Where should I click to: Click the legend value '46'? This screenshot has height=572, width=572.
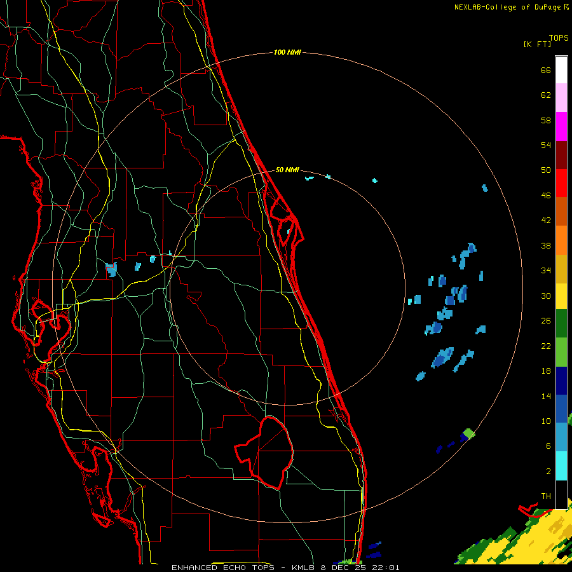click(546, 196)
